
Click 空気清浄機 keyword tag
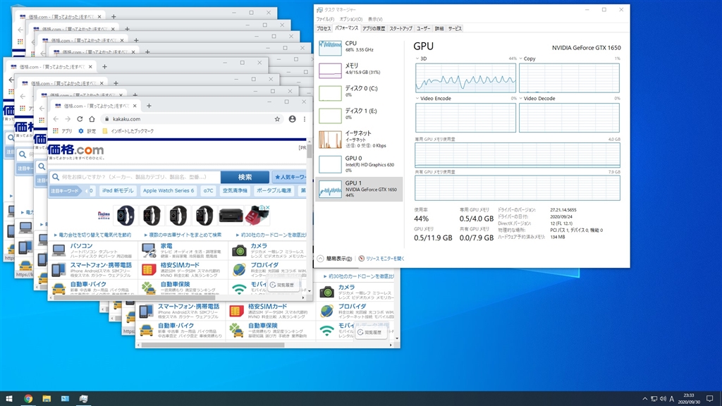click(235, 190)
